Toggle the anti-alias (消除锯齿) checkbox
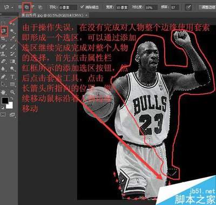Viewport: 216px width, 205px height. [82, 7]
